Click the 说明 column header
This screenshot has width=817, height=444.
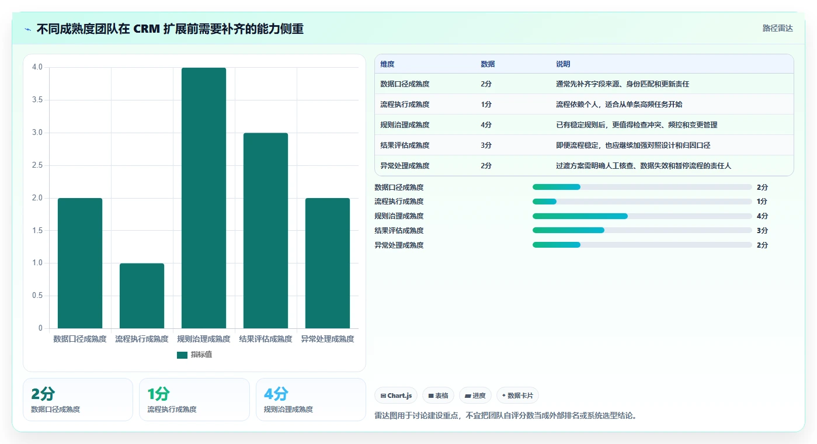coord(563,64)
